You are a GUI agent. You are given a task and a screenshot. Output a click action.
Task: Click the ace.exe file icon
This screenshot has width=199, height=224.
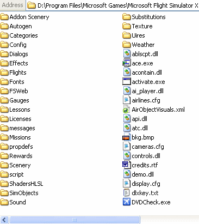pyautogui.click(x=127, y=63)
